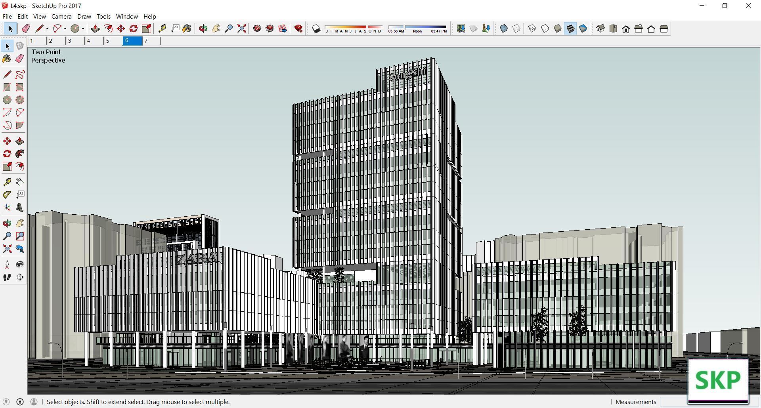
Task: Click Add more imagery/Photo Textures icon
Action: (x=486, y=29)
